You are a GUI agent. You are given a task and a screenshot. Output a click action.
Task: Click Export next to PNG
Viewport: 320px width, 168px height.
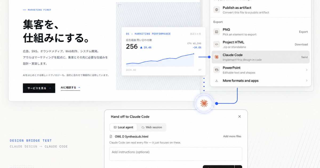[303, 32]
